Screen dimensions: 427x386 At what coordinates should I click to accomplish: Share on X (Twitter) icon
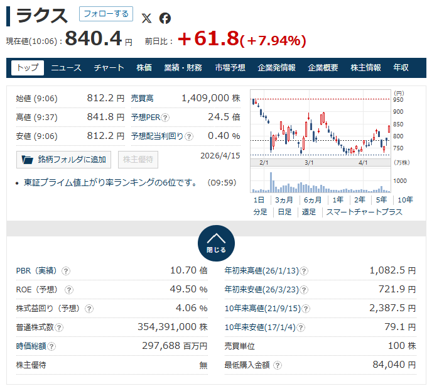(146, 18)
